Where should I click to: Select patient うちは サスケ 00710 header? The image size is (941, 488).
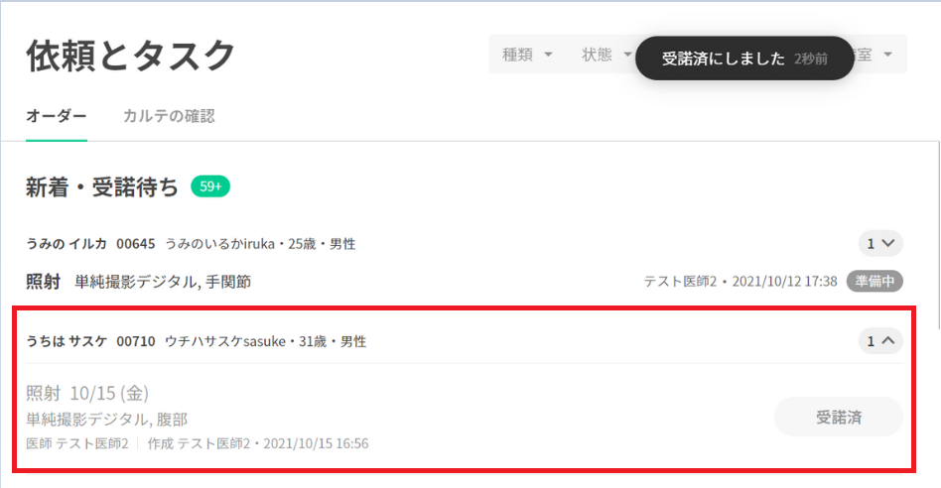197,341
